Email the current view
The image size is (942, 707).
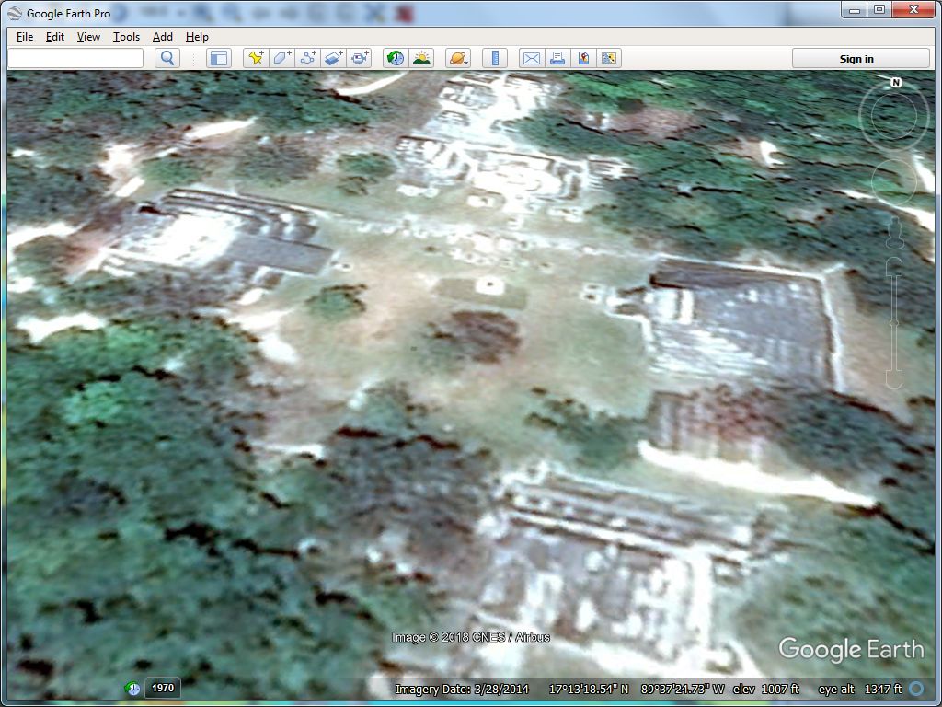[531, 58]
